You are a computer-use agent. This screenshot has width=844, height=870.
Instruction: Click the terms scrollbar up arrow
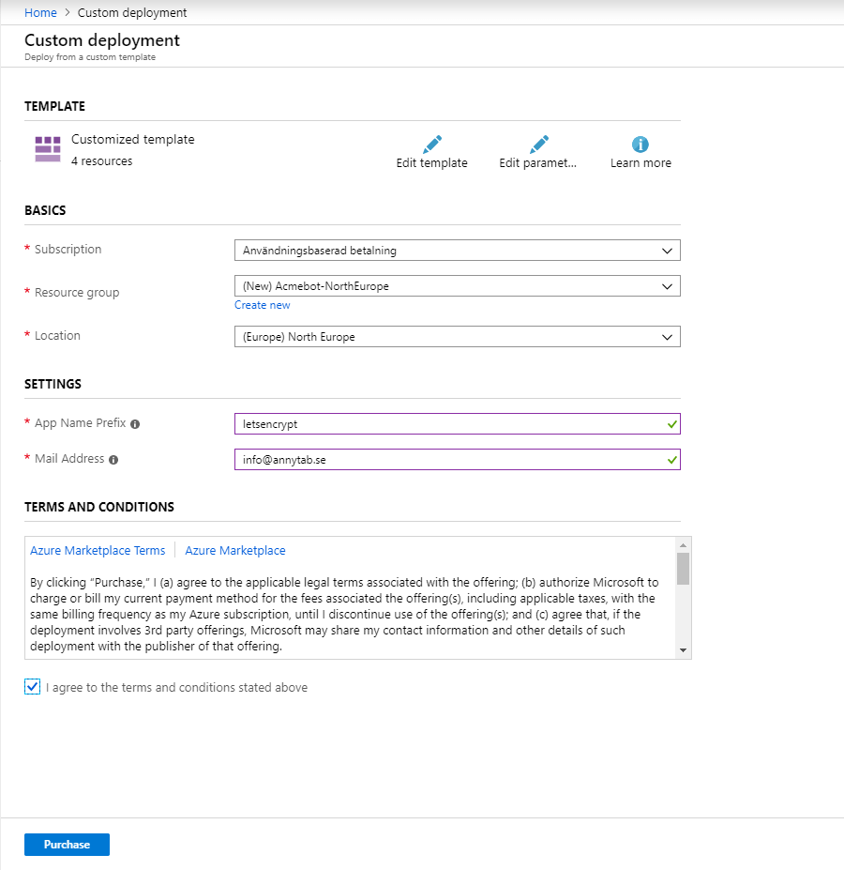(684, 545)
